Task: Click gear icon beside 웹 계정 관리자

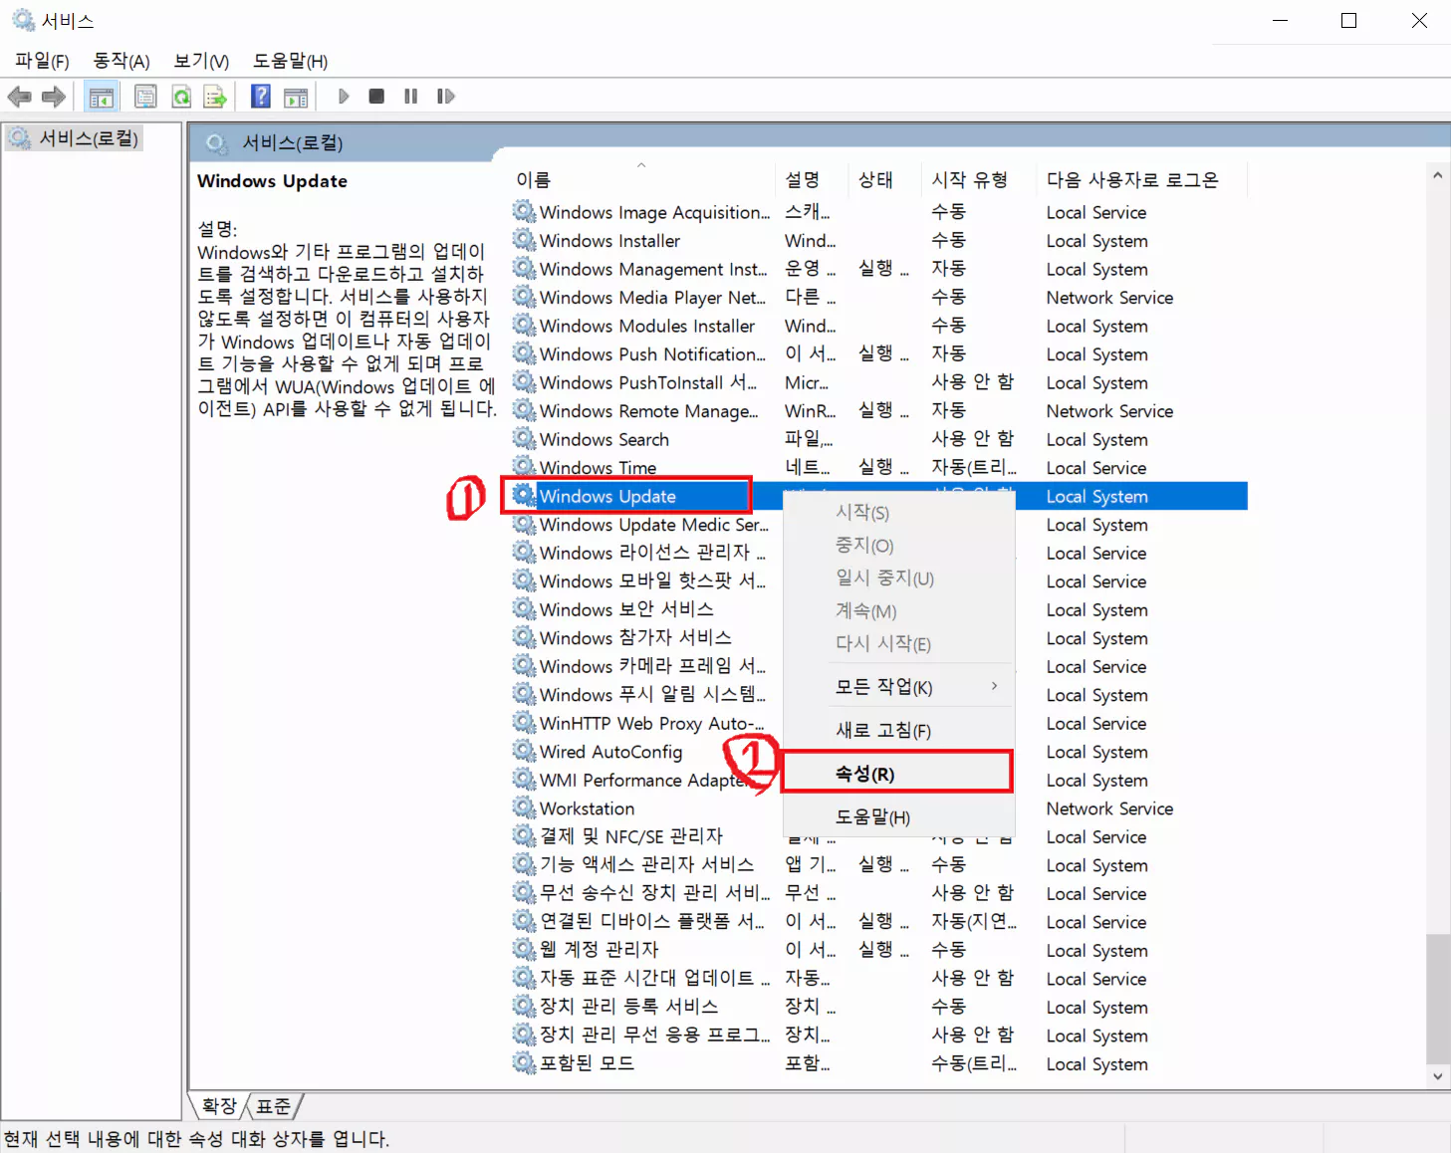Action: [x=524, y=949]
